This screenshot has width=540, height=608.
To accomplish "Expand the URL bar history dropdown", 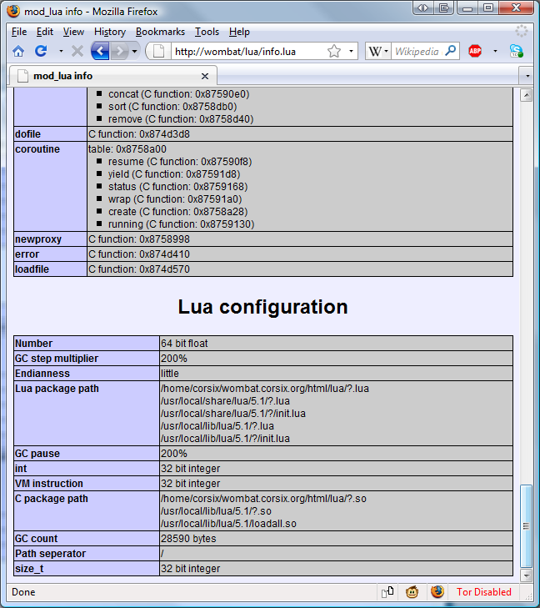I will pos(352,51).
